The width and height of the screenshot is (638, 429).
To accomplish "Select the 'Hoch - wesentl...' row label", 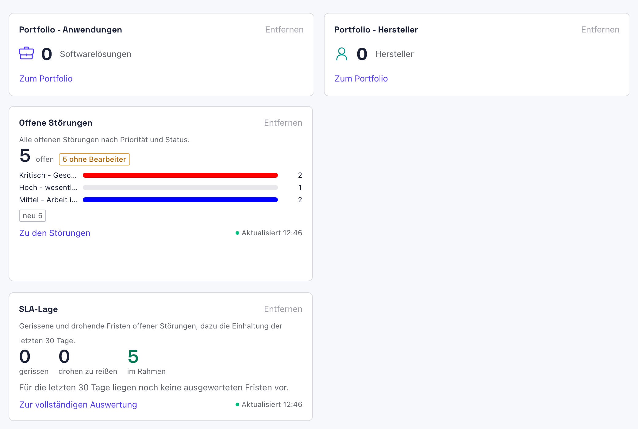I will [x=48, y=188].
